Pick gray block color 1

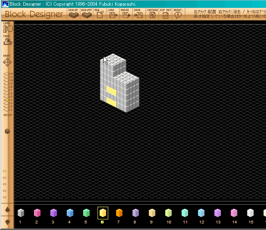20,213
